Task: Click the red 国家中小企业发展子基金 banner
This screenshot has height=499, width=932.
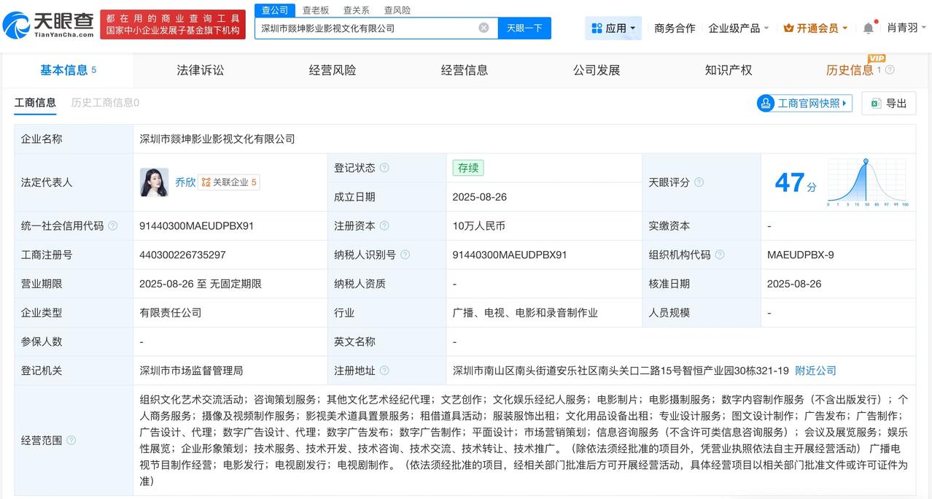Action: (x=173, y=24)
